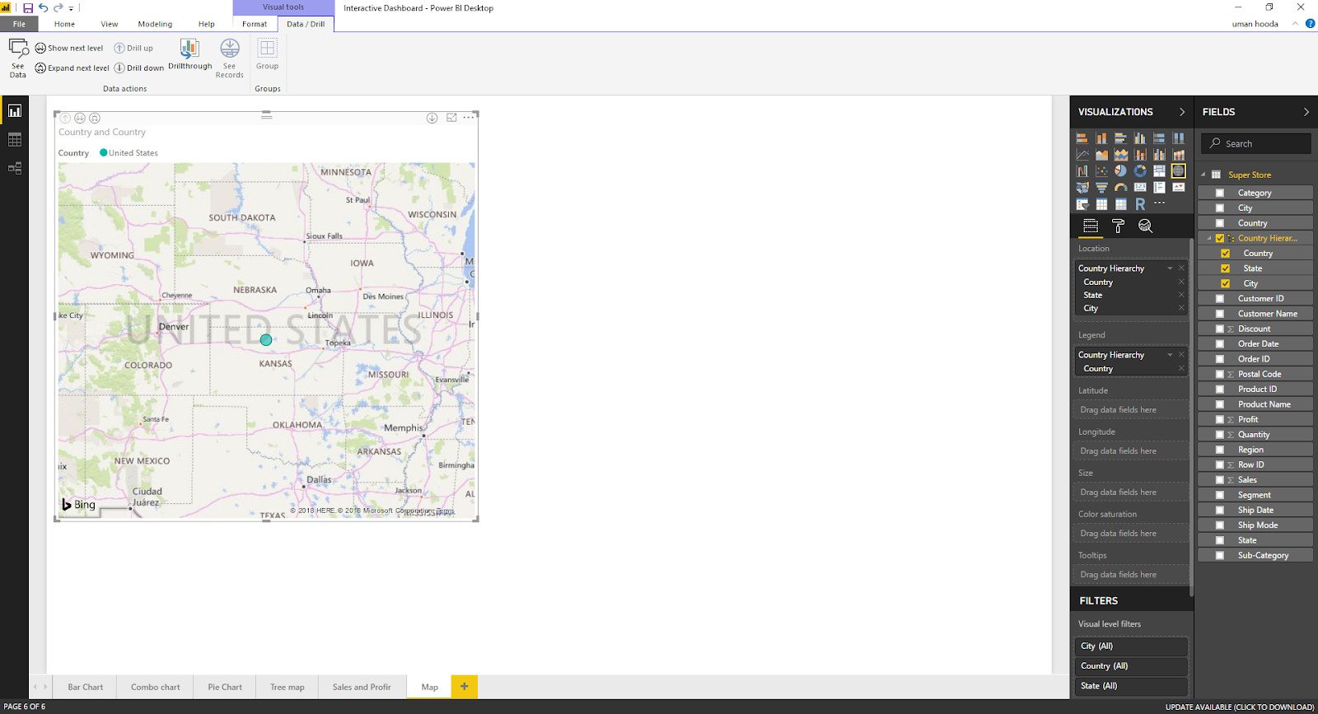Image resolution: width=1318 pixels, height=714 pixels.
Task: Switch to Data view in left sidebar
Action: tap(15, 140)
